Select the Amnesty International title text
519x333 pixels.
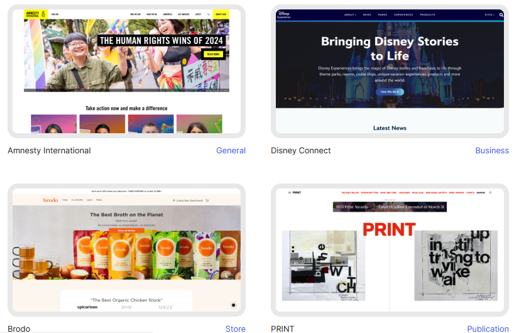49,151
